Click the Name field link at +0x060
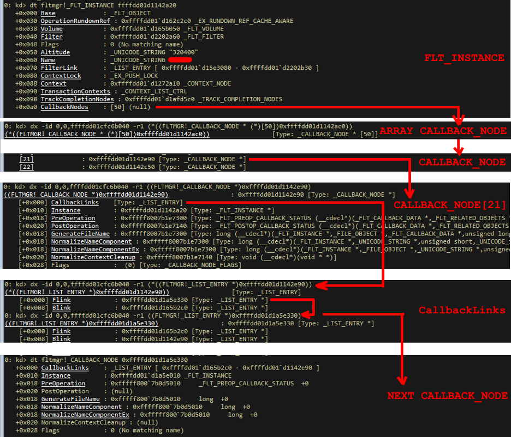The width and height of the screenshot is (511, 437). coord(48,60)
